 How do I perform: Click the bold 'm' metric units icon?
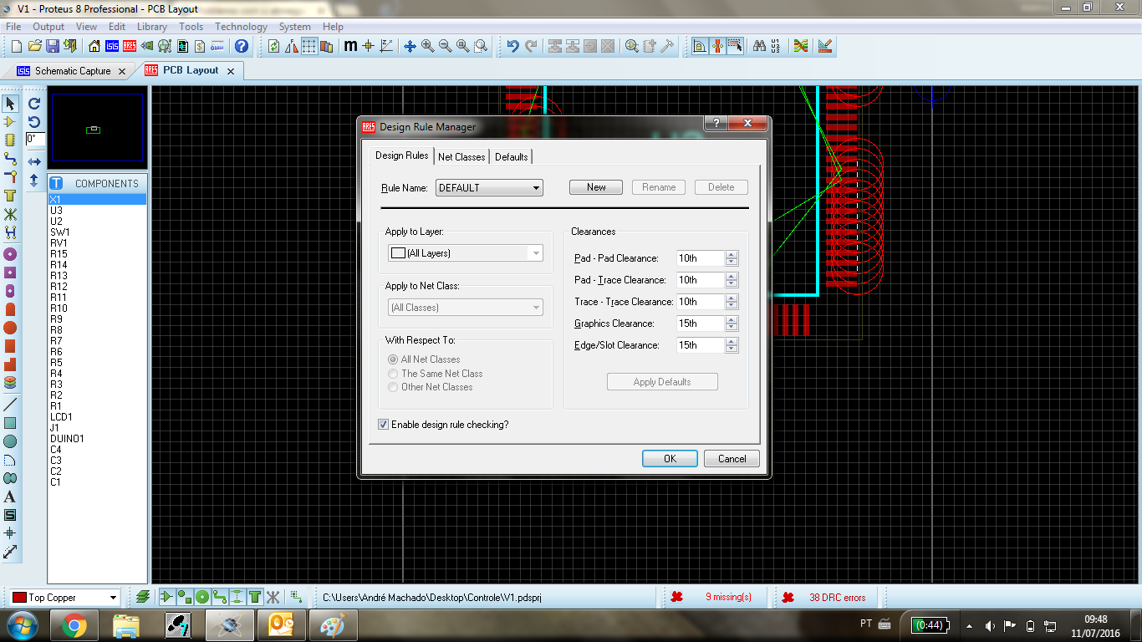350,46
